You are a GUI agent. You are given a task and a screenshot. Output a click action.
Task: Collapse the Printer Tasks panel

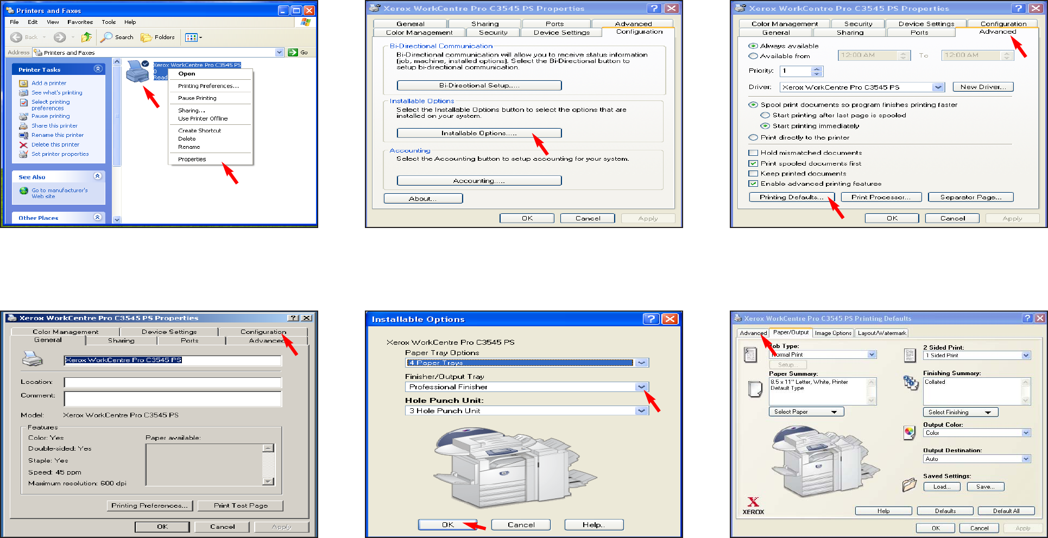click(x=98, y=69)
